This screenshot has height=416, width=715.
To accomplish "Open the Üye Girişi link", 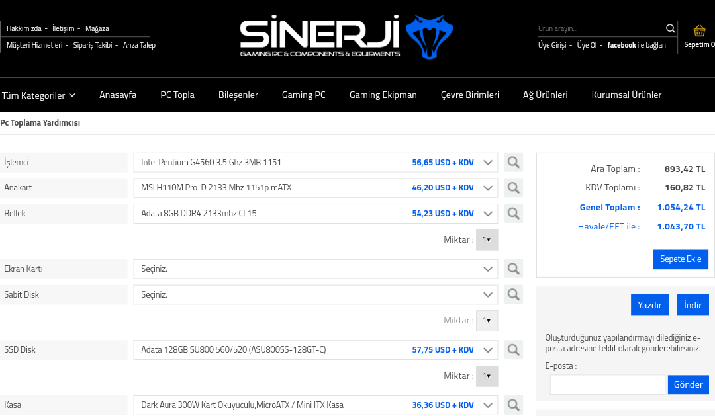I will (x=551, y=45).
